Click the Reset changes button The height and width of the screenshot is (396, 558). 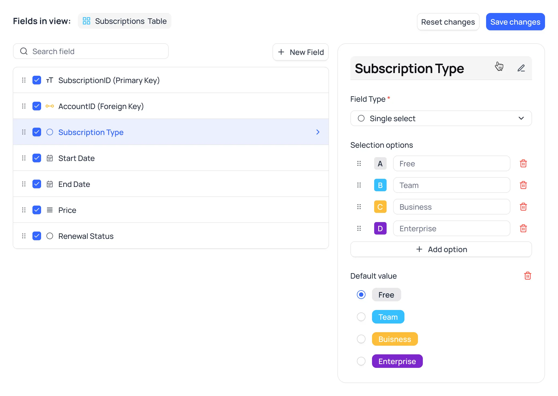point(447,21)
